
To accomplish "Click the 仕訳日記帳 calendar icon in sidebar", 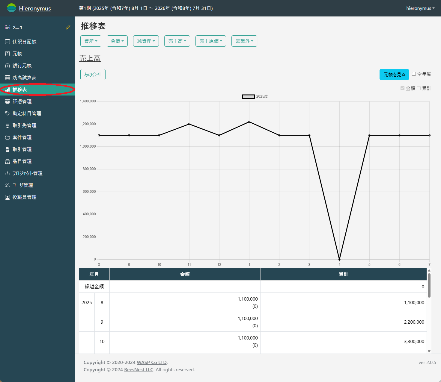I will [7, 42].
